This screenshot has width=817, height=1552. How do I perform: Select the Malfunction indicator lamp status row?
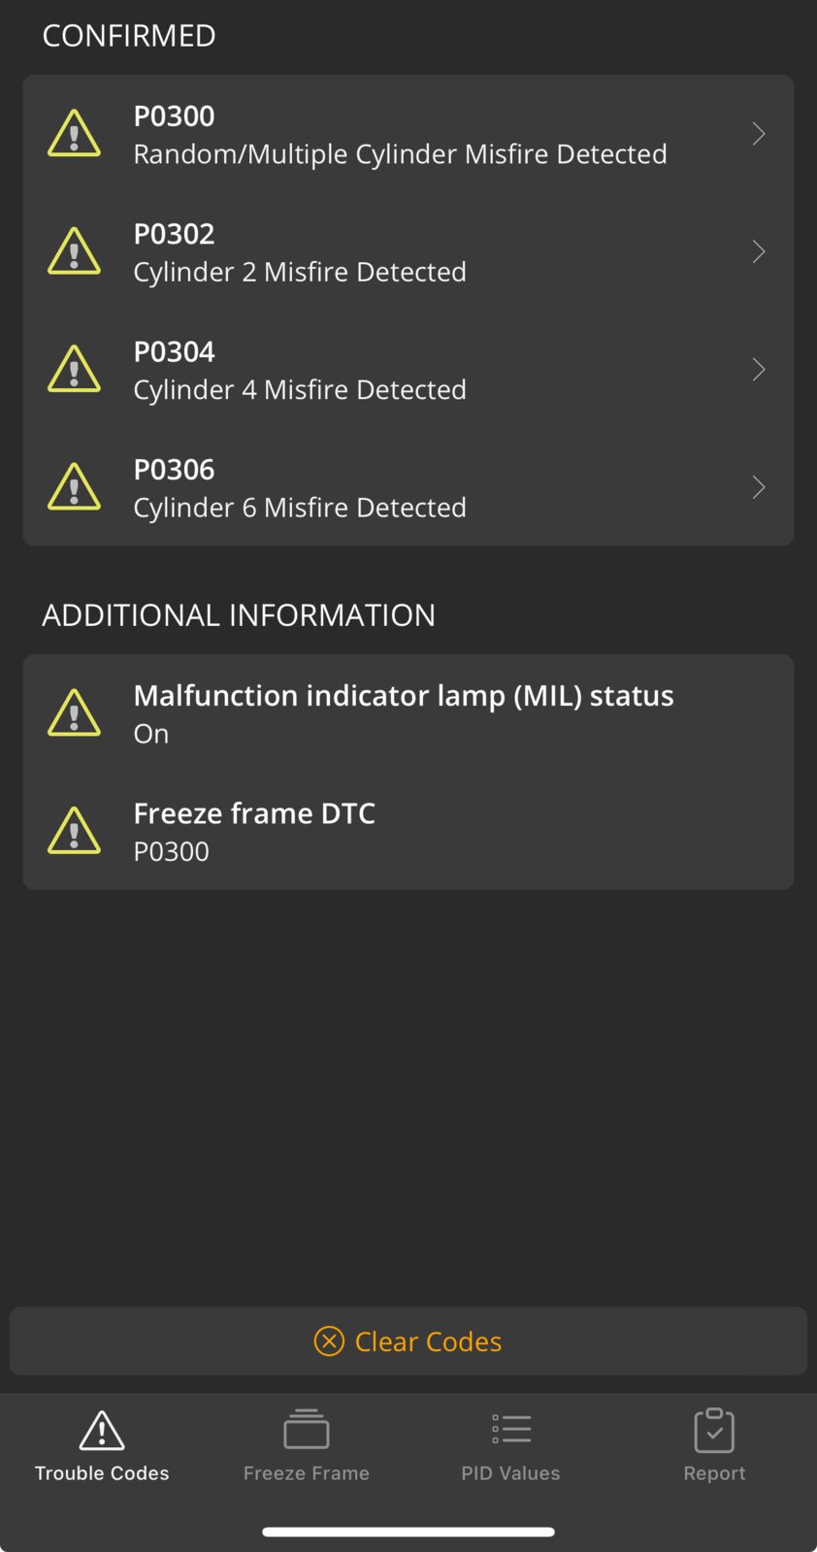click(408, 713)
